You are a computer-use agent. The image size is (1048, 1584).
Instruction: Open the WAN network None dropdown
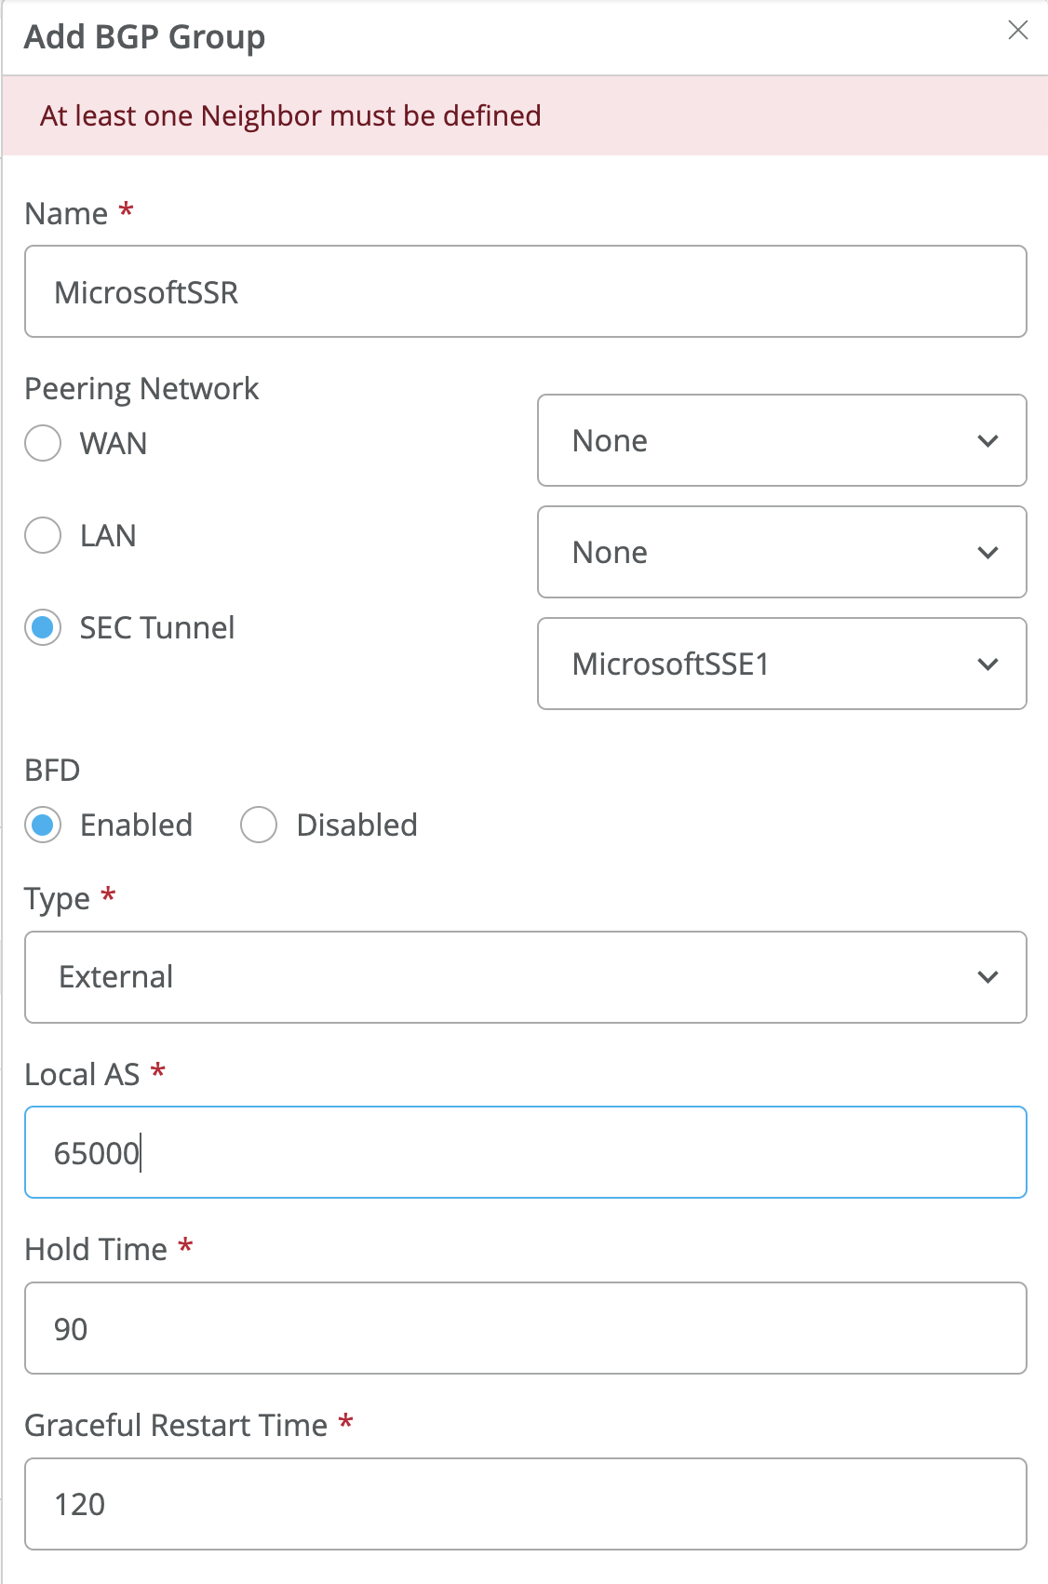781,440
